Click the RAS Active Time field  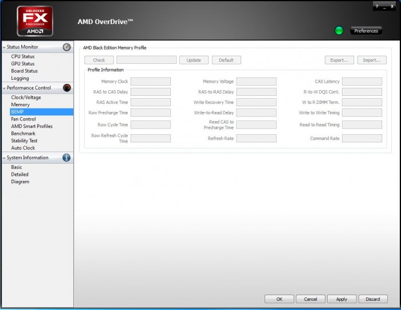pos(151,102)
